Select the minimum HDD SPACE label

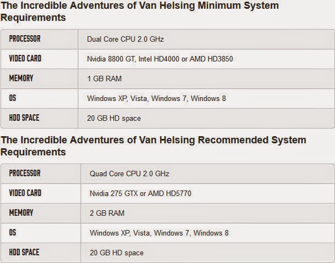point(24,117)
